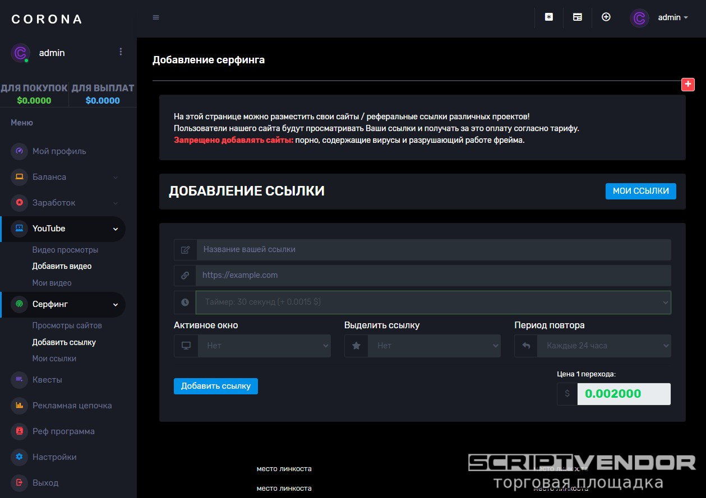Click the Мой профиль speedometer icon
Screen dimensions: 706x498
tap(19, 151)
